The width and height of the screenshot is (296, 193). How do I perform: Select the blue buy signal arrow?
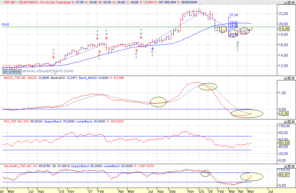point(152,49)
